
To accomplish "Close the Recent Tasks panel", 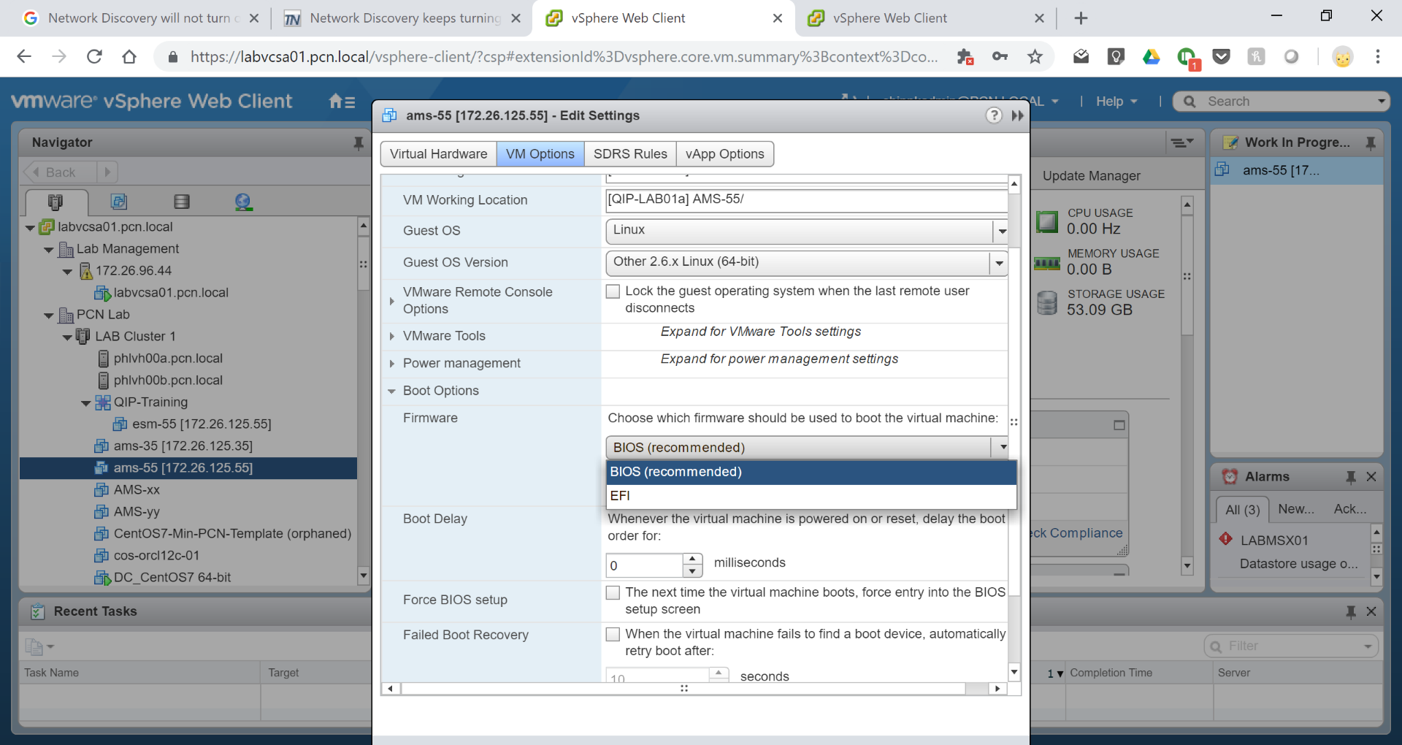I will [1371, 611].
